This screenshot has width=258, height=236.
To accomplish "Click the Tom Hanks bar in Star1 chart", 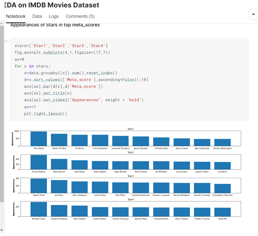I will [38, 138].
